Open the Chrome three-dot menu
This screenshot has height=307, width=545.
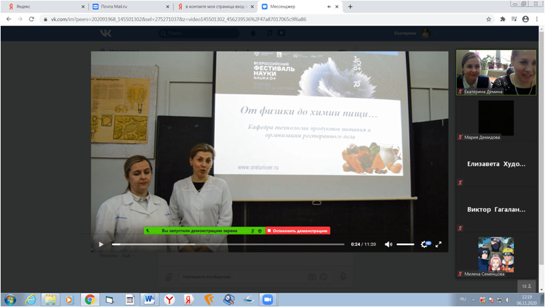536,19
